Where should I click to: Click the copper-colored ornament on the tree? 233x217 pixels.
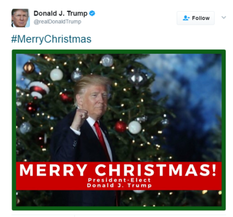point(29,68)
